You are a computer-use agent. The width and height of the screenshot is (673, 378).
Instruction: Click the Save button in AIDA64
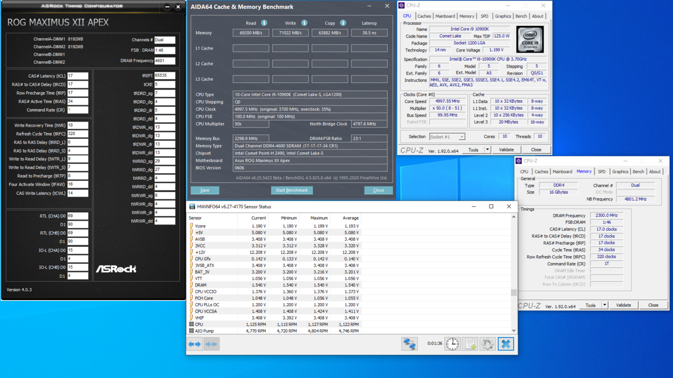205,190
